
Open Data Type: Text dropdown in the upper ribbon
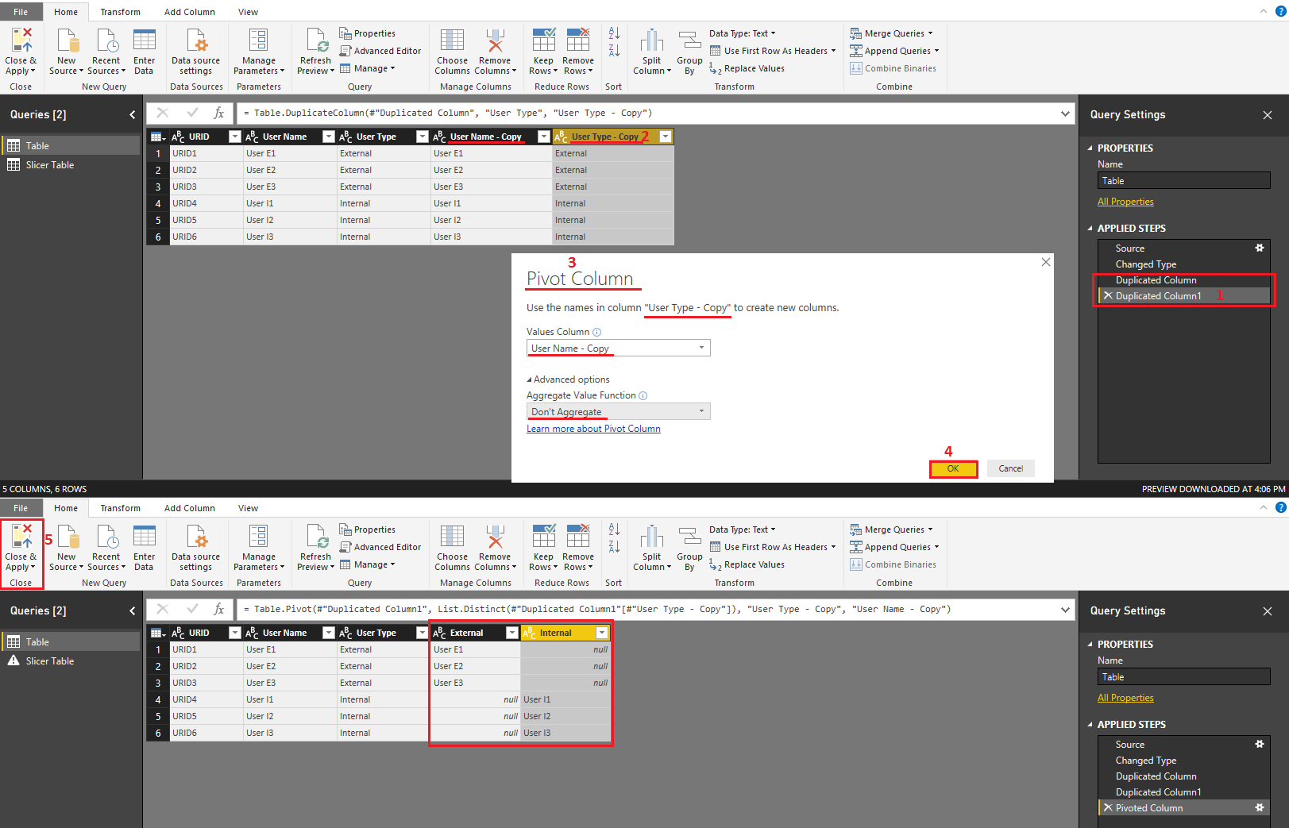pyautogui.click(x=742, y=33)
